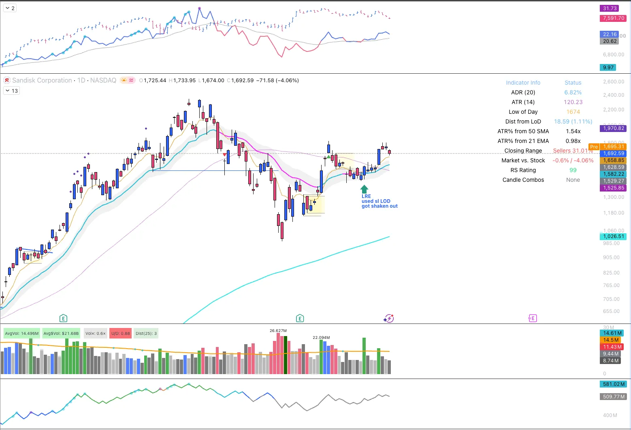The height and width of the screenshot is (430, 631).
Task: Open symbol search via Sandisk Corporation title
Action: tap(42, 80)
